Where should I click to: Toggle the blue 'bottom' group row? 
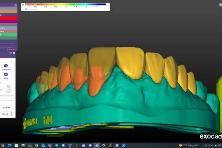tap(8, 28)
